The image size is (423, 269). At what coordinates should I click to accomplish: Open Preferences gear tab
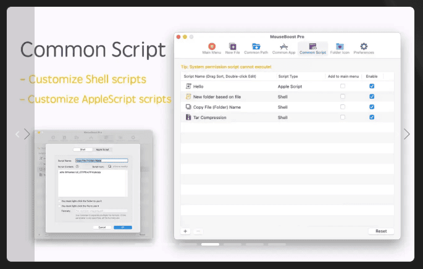364,49
